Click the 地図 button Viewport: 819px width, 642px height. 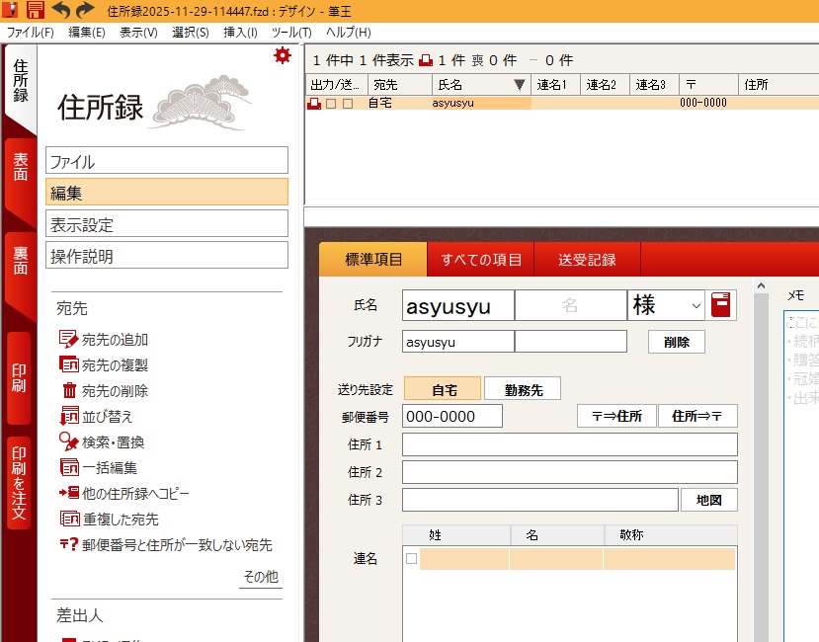coord(708,500)
